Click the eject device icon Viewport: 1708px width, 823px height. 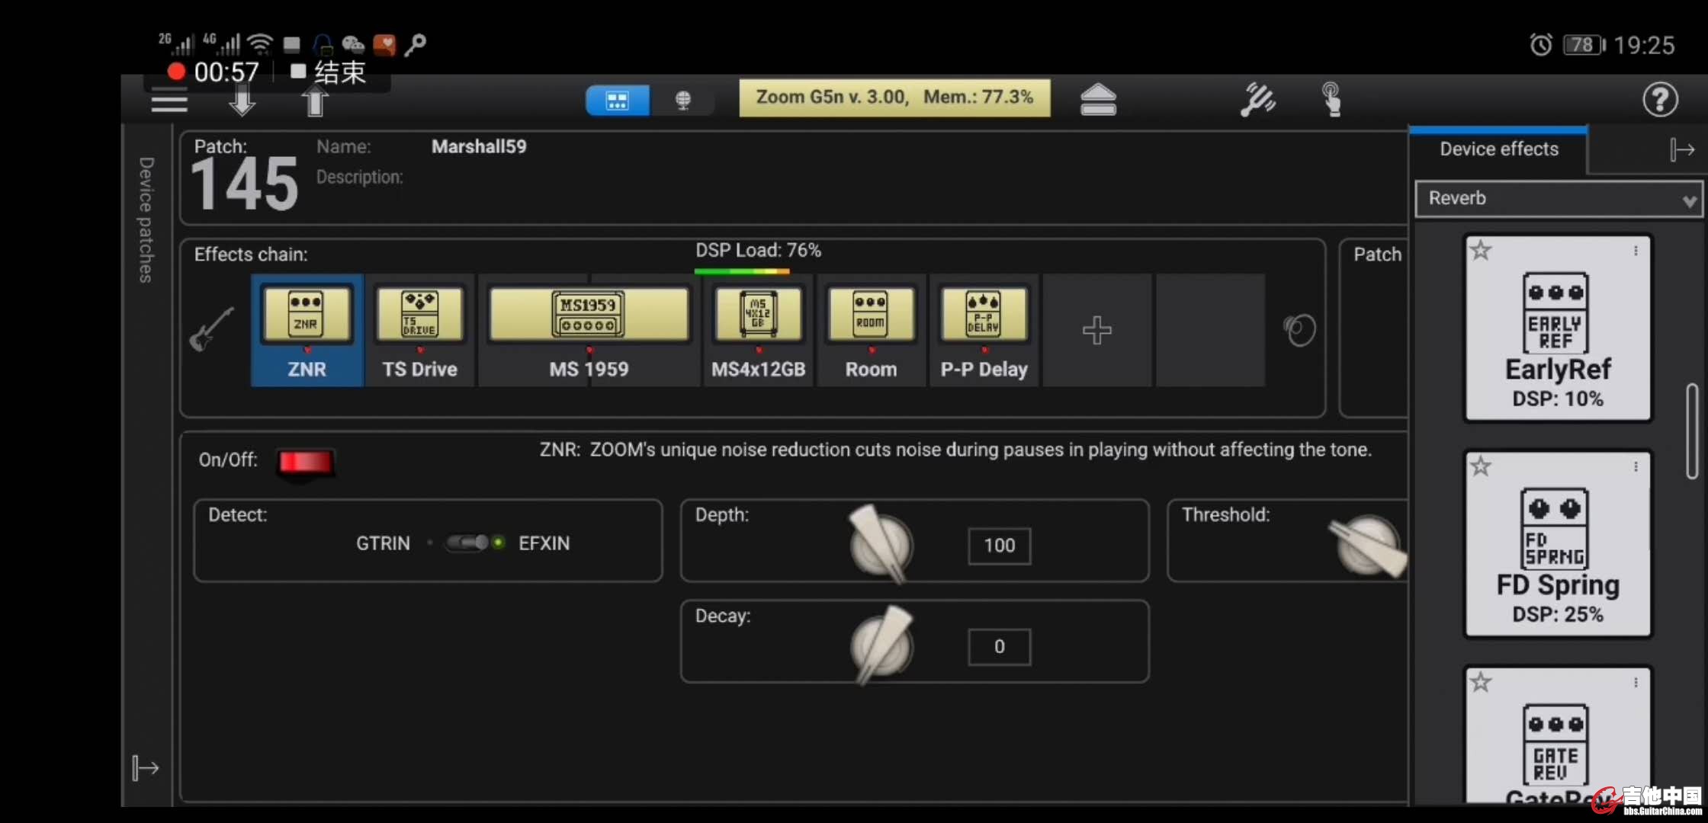(x=1098, y=100)
